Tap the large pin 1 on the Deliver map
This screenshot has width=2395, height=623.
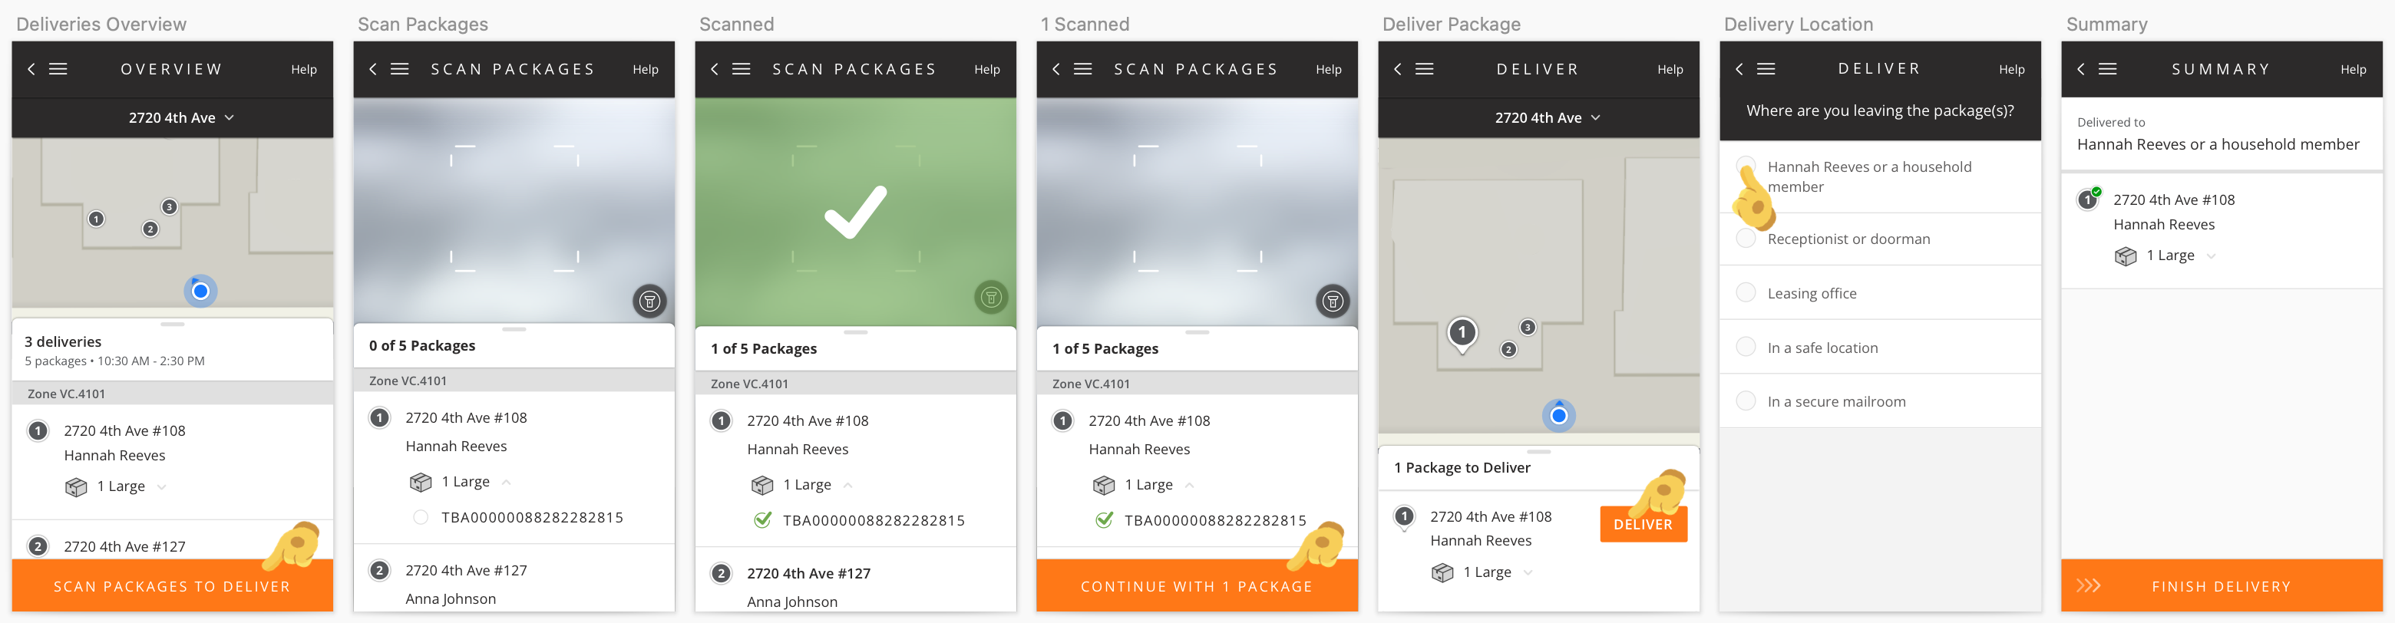(1462, 333)
